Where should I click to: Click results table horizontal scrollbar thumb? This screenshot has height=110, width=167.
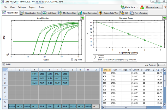[x=126, y=107]
